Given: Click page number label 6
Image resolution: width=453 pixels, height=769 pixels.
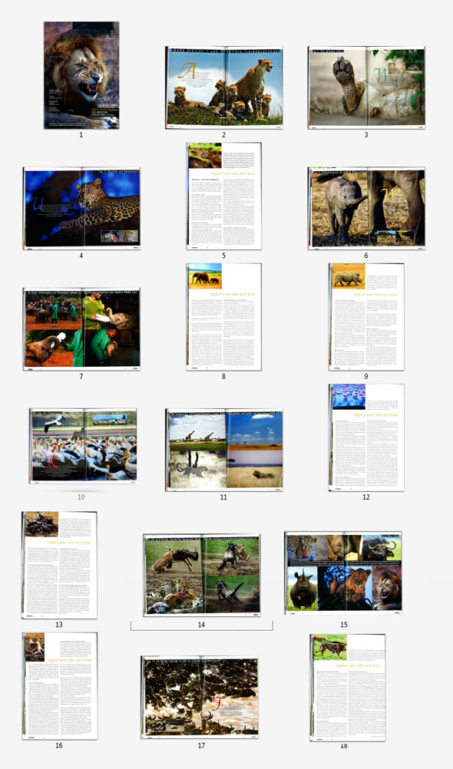Looking at the screenshot, I should (366, 256).
